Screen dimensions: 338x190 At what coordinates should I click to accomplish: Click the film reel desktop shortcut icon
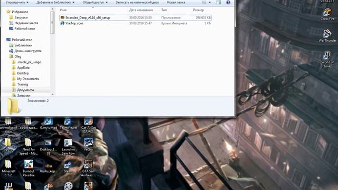(68, 186)
